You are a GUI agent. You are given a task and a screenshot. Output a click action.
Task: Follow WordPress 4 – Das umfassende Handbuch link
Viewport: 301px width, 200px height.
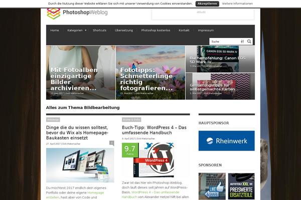(150, 194)
